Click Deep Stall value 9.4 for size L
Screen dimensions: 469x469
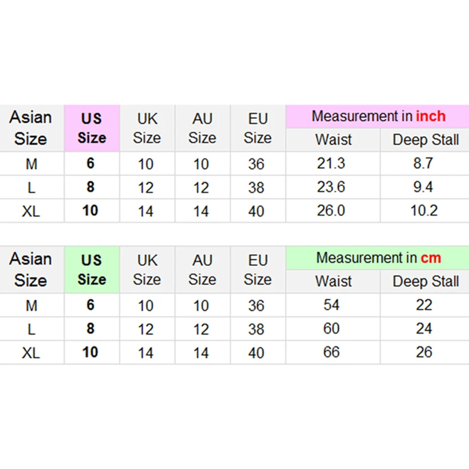(x=424, y=188)
